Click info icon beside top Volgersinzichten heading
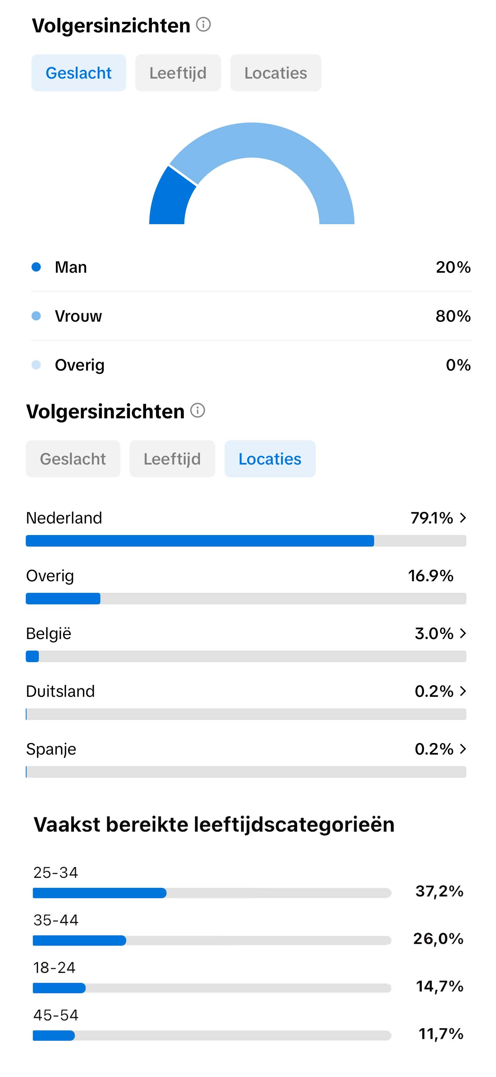 coord(203,25)
